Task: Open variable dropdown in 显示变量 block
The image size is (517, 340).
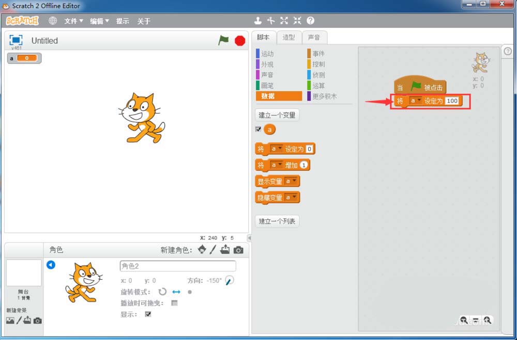Action: click(x=291, y=181)
